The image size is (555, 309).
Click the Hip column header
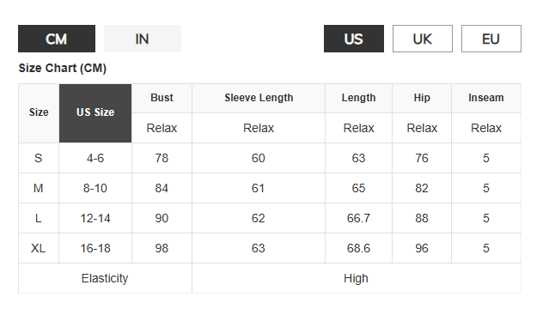click(422, 99)
